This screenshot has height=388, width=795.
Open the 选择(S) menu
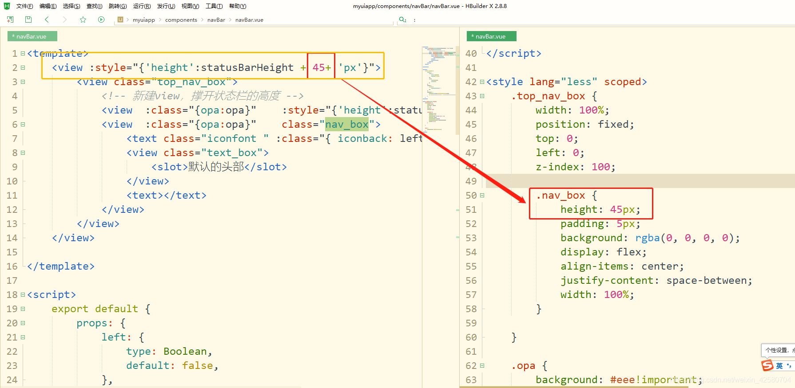coord(72,6)
